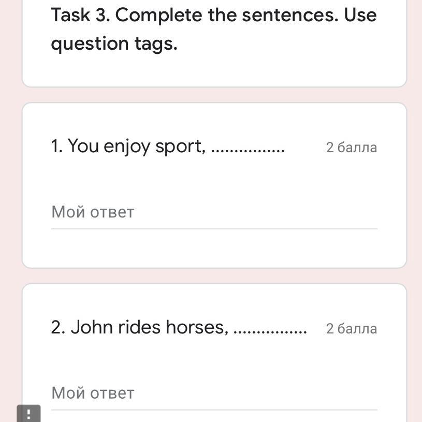
Task: Click the word "sport" in question 1
Action: tap(180, 147)
